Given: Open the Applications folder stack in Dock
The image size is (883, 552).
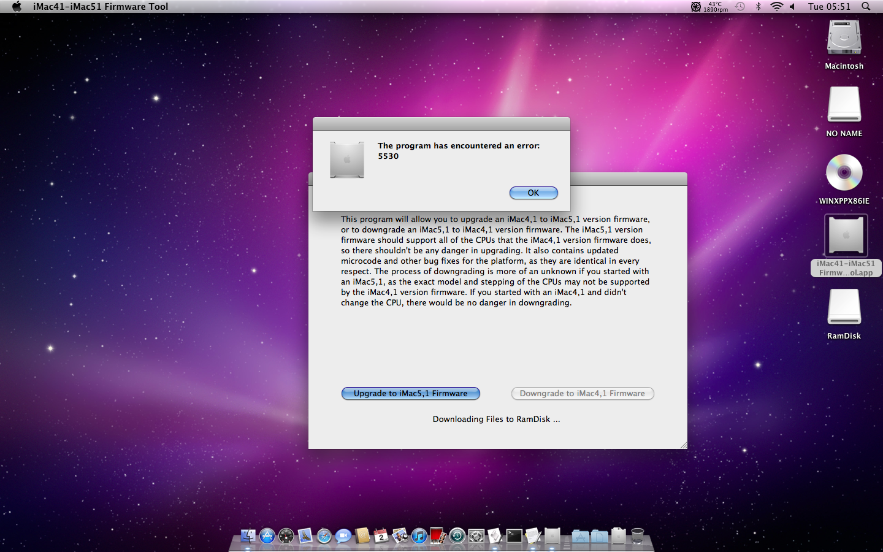Looking at the screenshot, I should (x=581, y=536).
